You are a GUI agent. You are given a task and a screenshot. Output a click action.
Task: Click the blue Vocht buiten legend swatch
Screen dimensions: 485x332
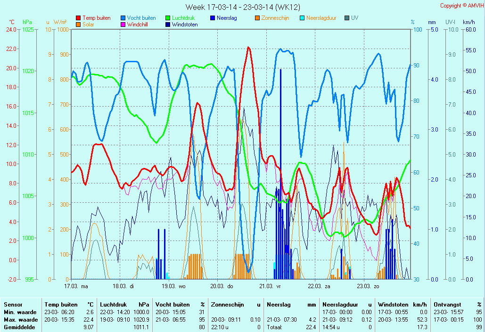coord(123,18)
